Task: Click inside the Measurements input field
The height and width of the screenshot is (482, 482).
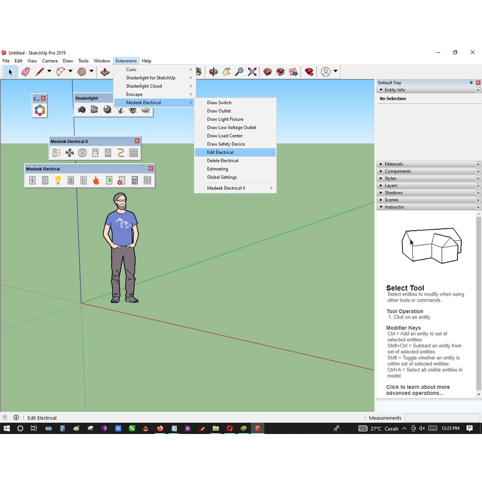Action: pyautogui.click(x=442, y=418)
